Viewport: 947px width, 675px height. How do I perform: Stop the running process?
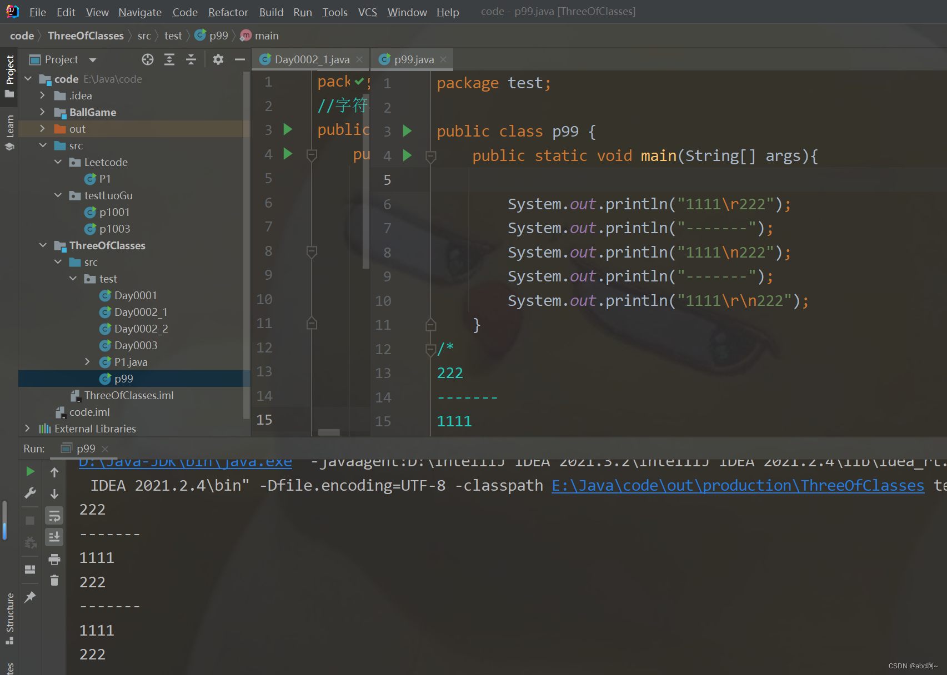click(x=31, y=520)
